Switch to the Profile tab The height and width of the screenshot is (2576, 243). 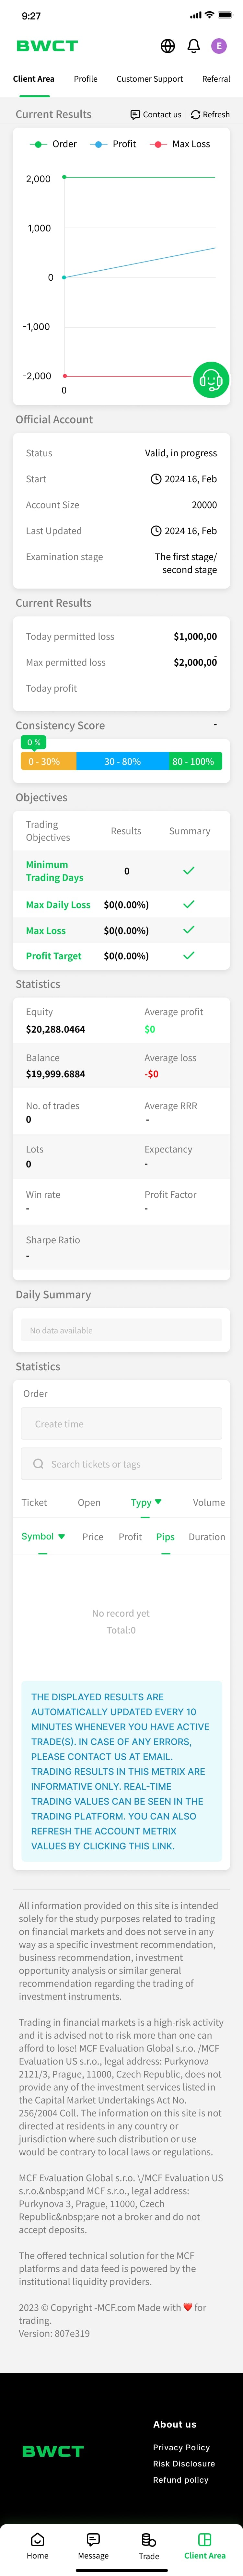point(86,79)
